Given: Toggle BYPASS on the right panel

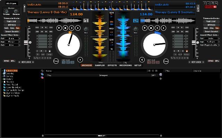Looking at the screenshot, I should [x=211, y=25].
